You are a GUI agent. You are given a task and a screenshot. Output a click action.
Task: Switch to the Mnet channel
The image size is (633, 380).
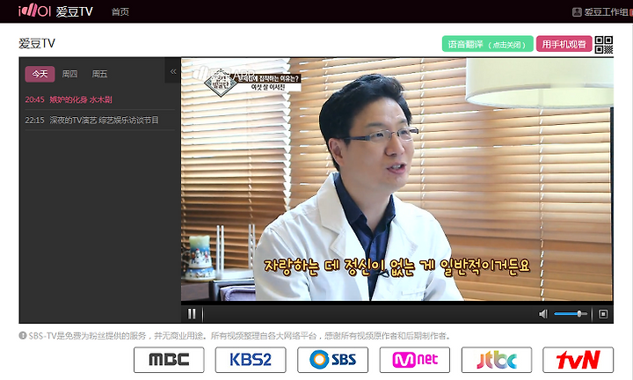coord(415,360)
